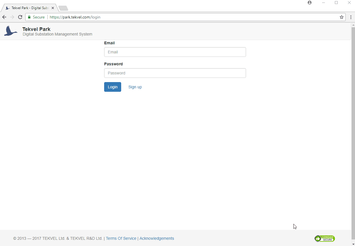Click the copyright text © 2013 — 2017 TEKVEL Ltd.
This screenshot has height=246, width=355.
[x=58, y=238]
